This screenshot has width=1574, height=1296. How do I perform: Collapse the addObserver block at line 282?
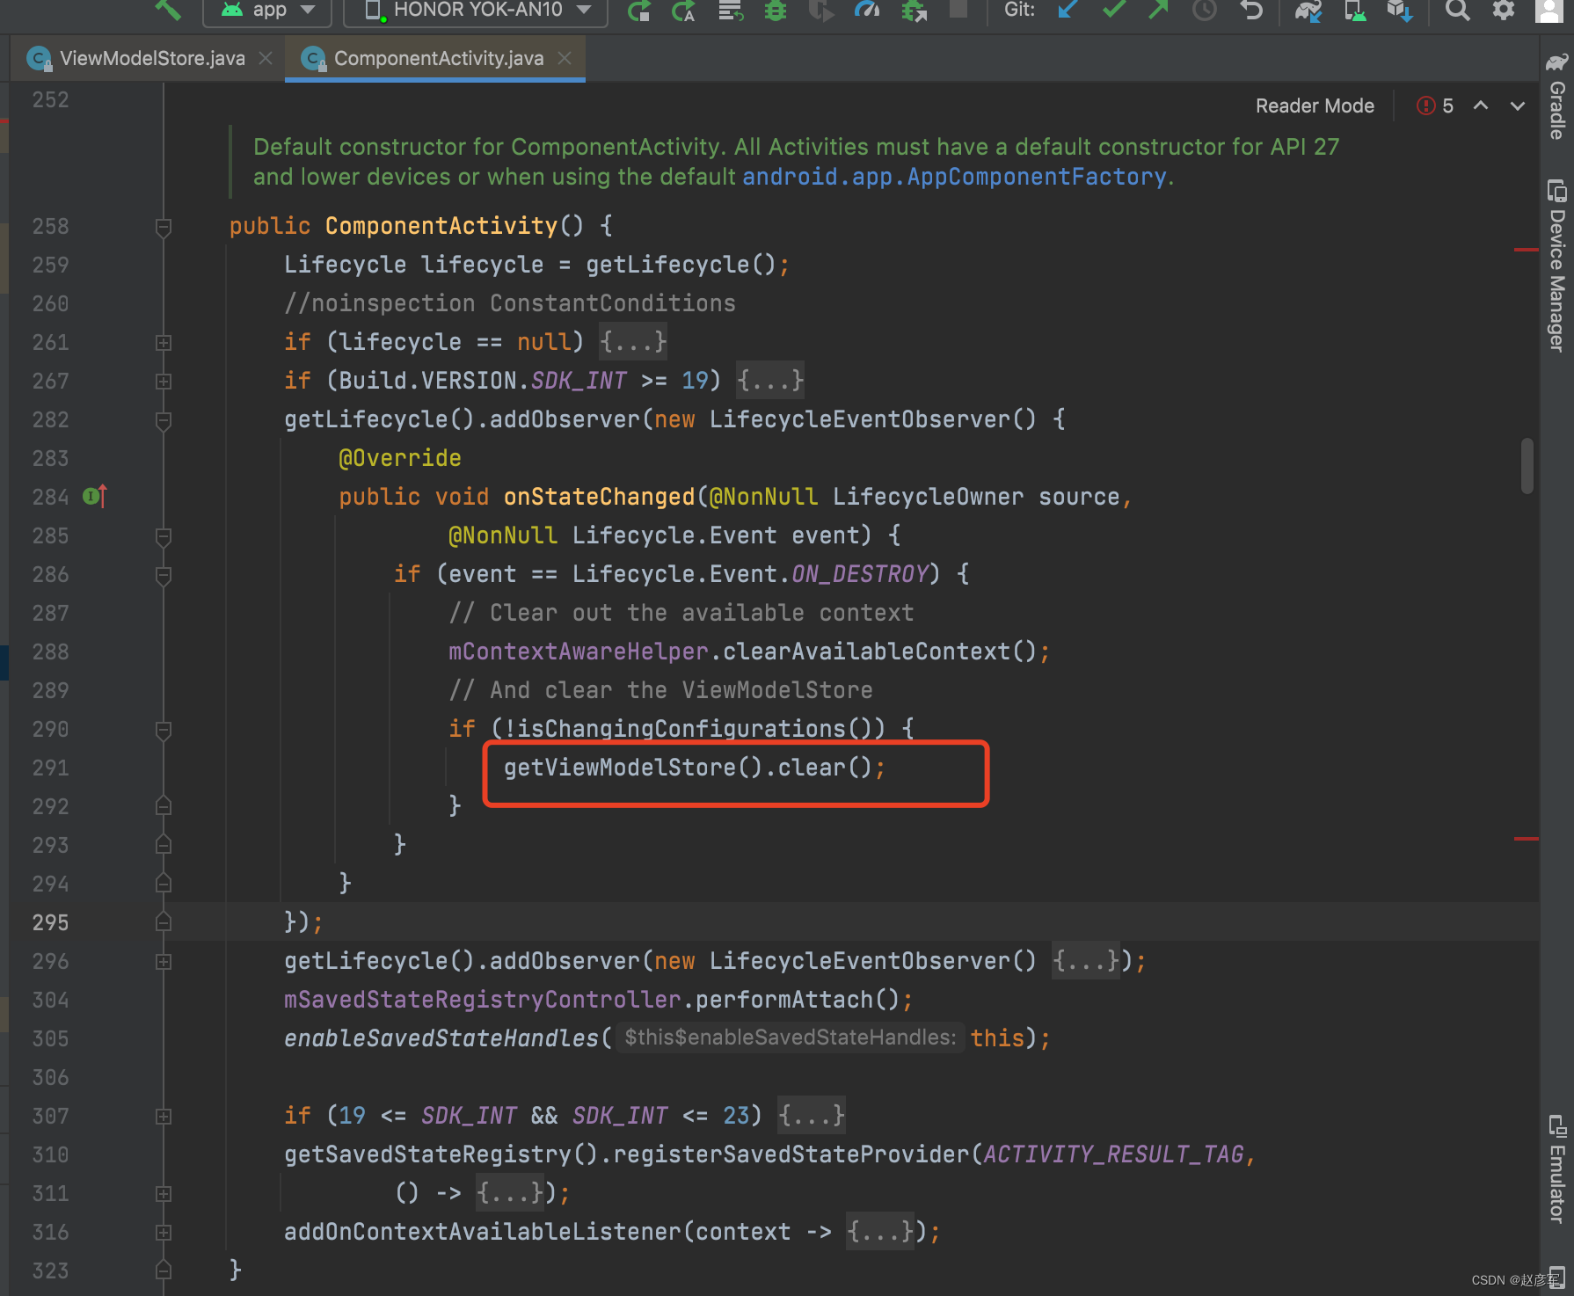click(x=164, y=420)
